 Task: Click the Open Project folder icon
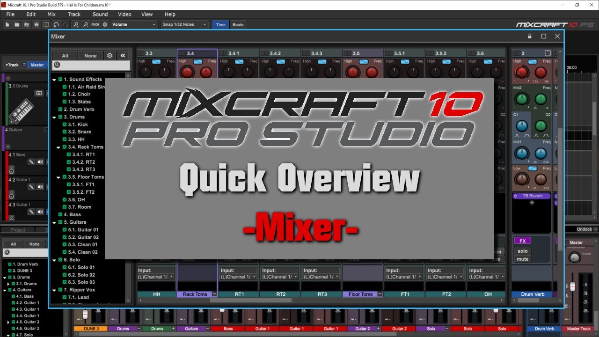click(x=17, y=24)
